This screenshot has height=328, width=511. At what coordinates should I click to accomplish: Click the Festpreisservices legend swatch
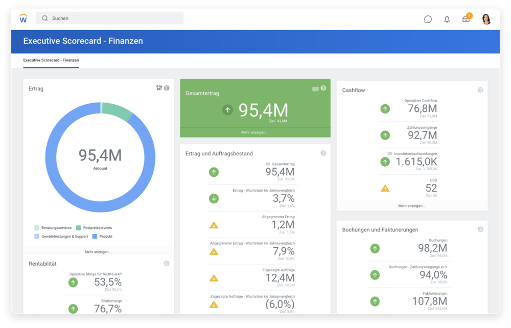coord(79,228)
